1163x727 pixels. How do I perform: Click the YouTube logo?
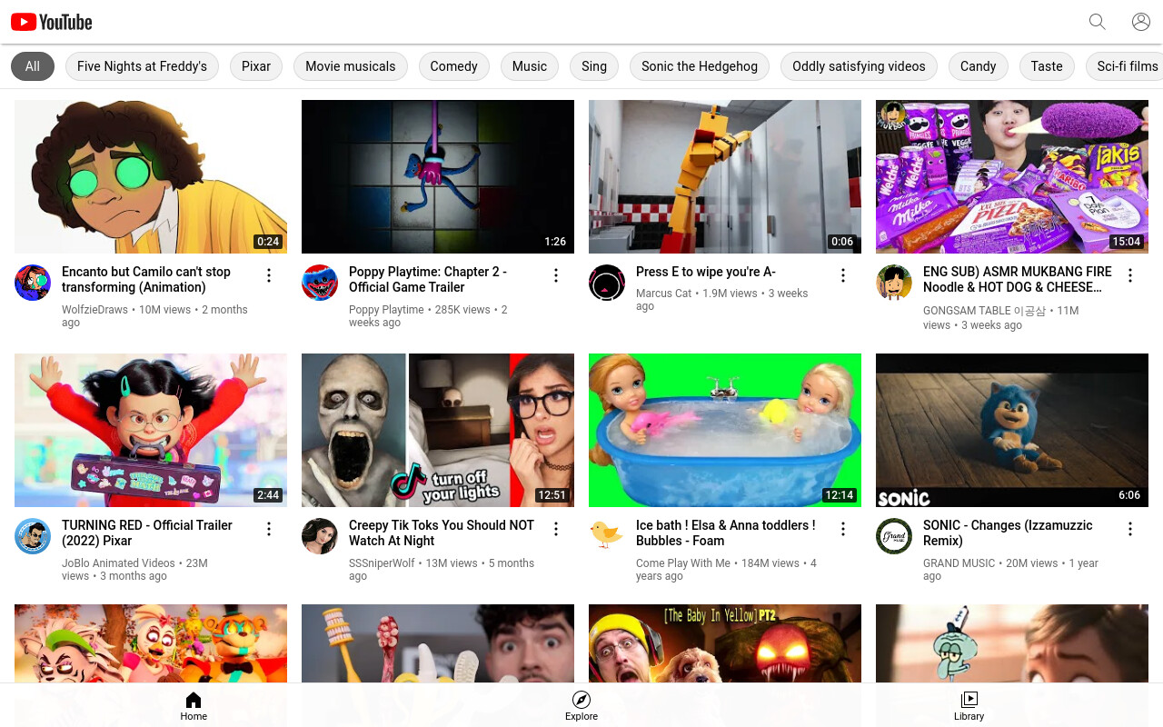pos(52,22)
